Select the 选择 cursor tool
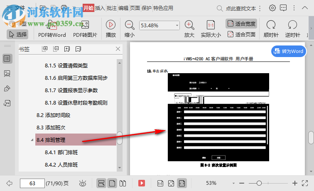Image resolution: width=314 pixels, height=191 pixels. (x=17, y=34)
